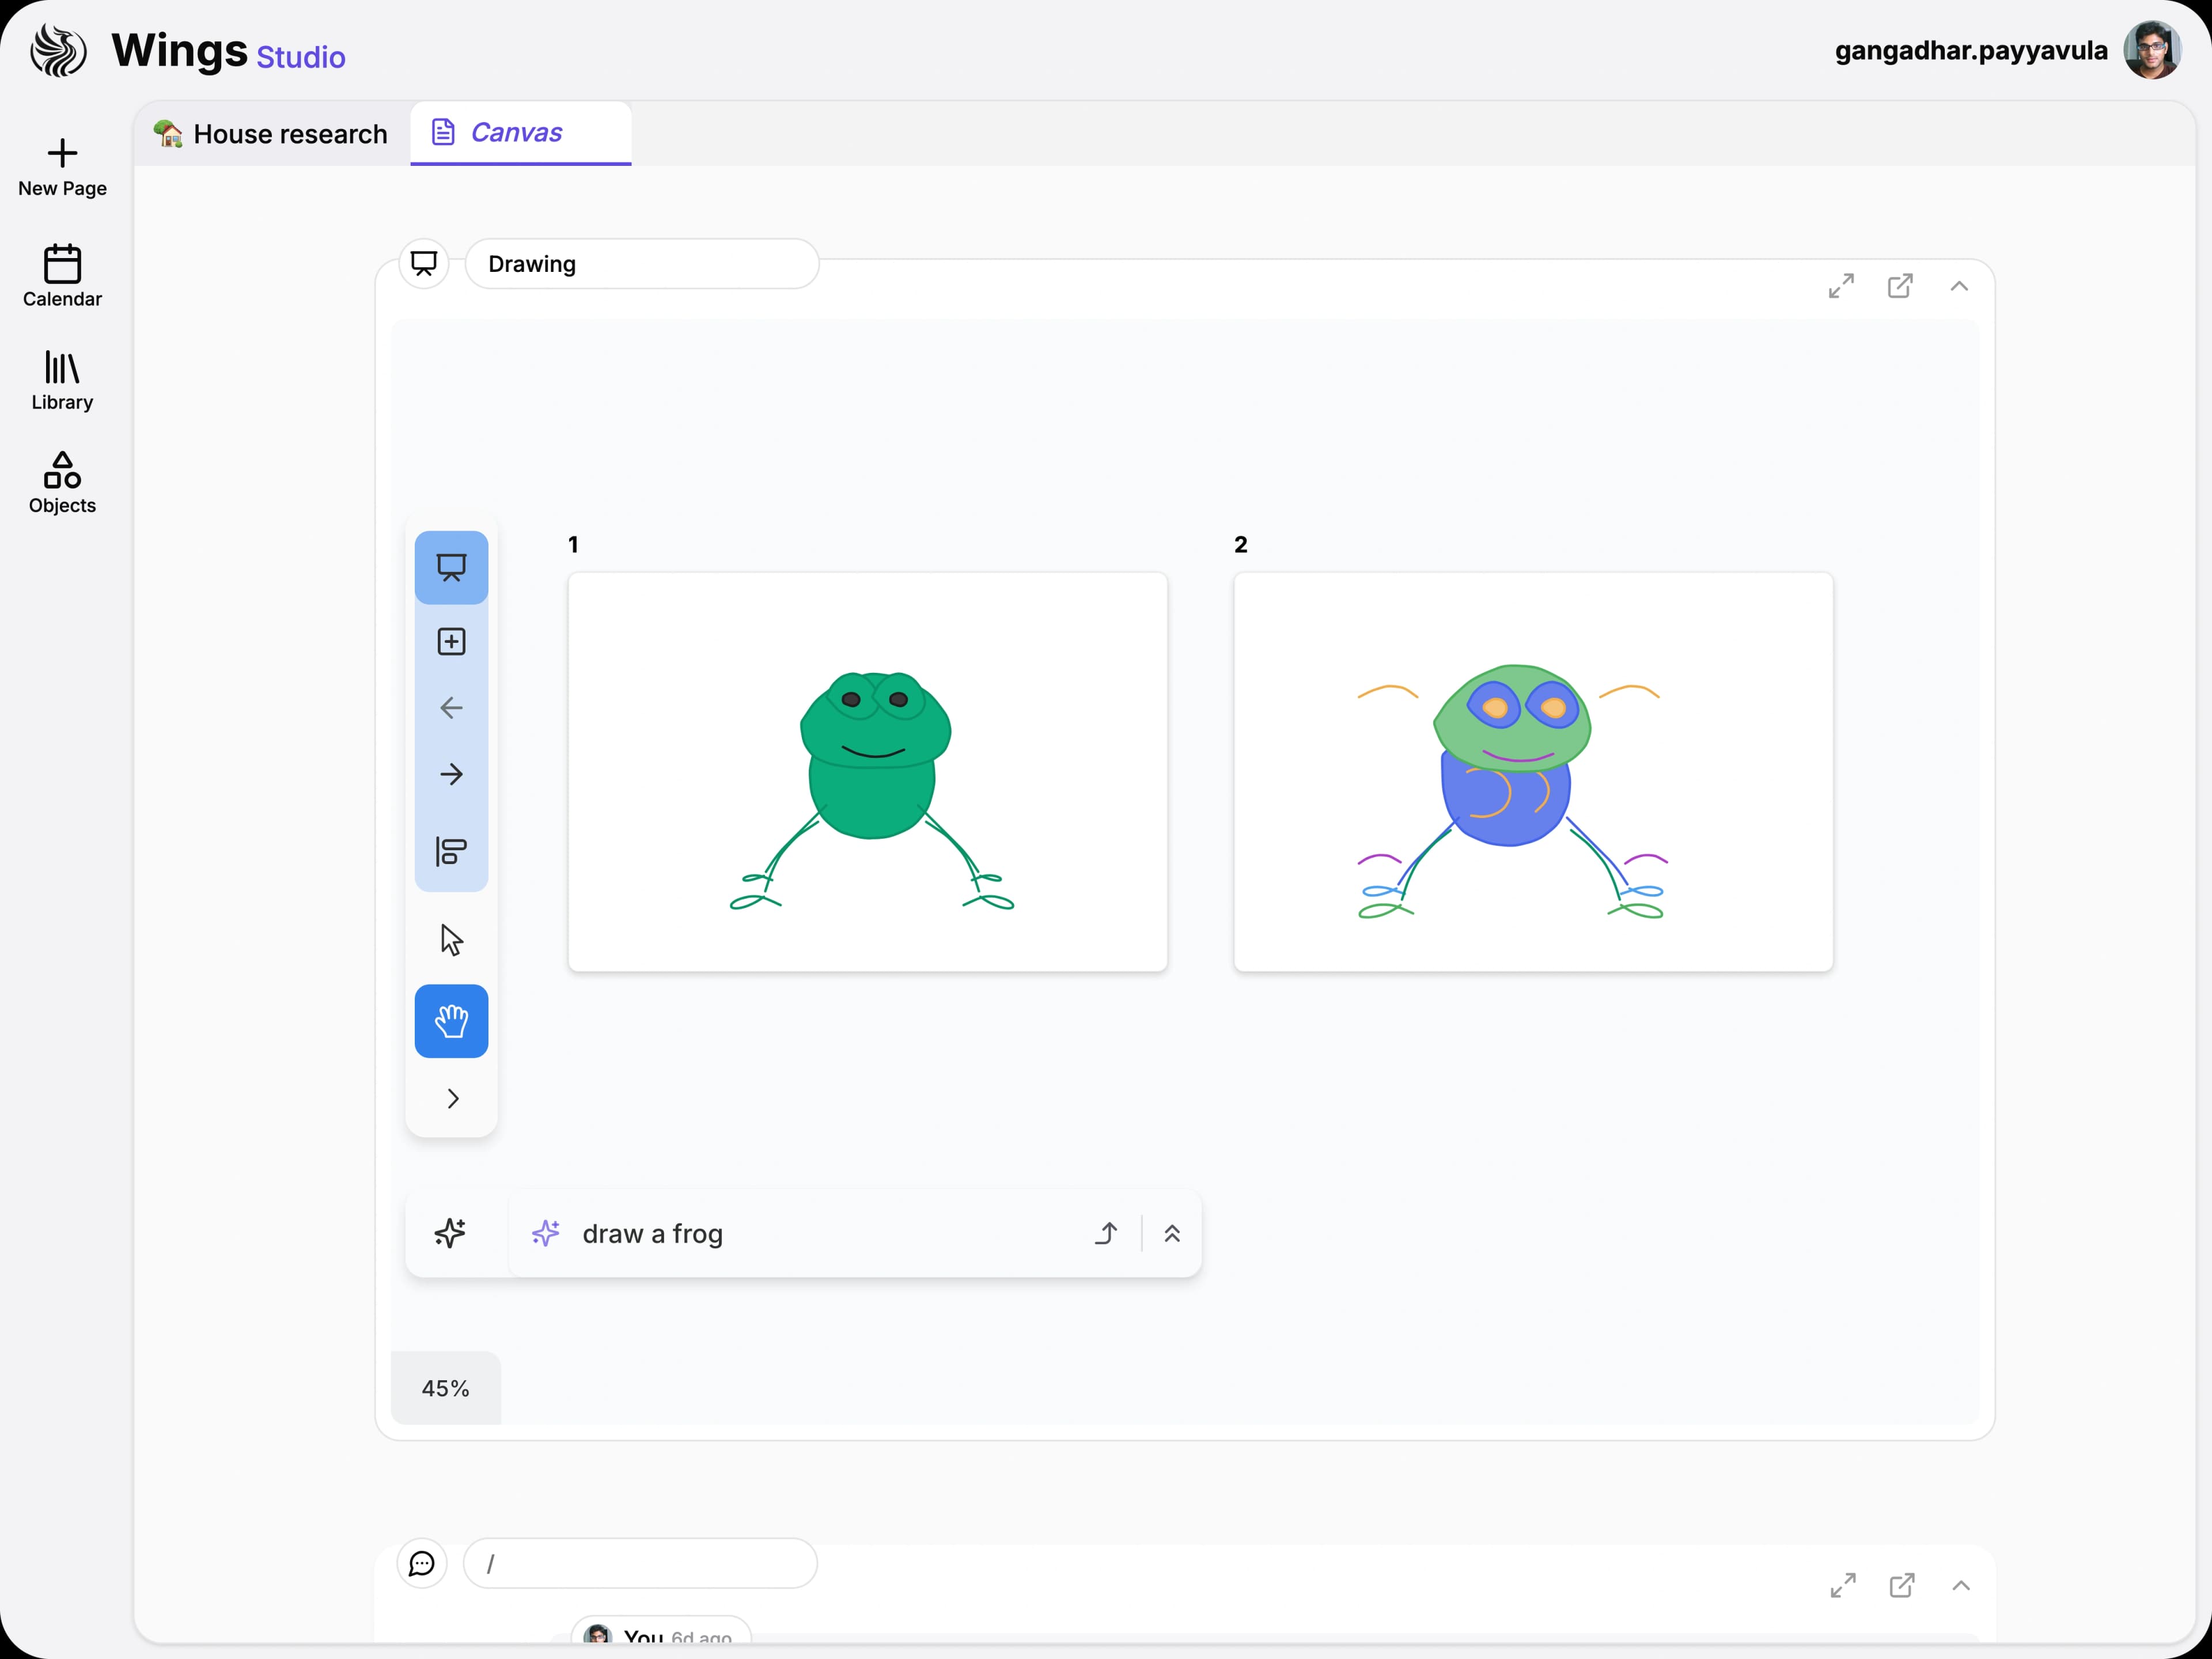Click the AI sparkle icon next to the prompt
Screen dimensions: 2212x1659
(x=451, y=1233)
